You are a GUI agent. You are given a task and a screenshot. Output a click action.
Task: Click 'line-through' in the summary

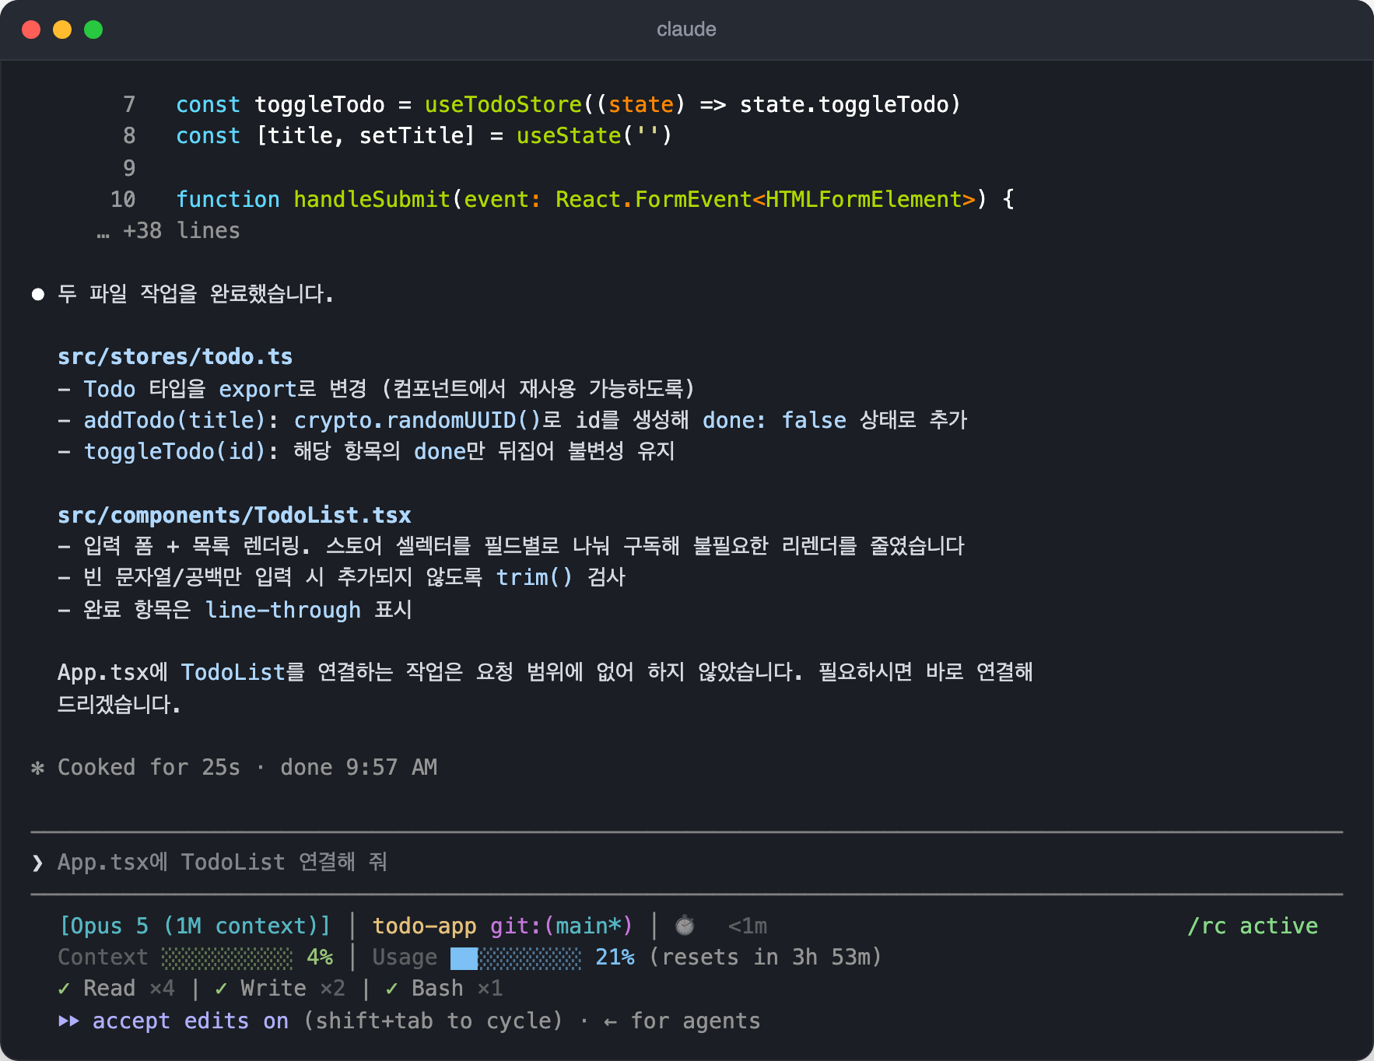pyautogui.click(x=283, y=610)
